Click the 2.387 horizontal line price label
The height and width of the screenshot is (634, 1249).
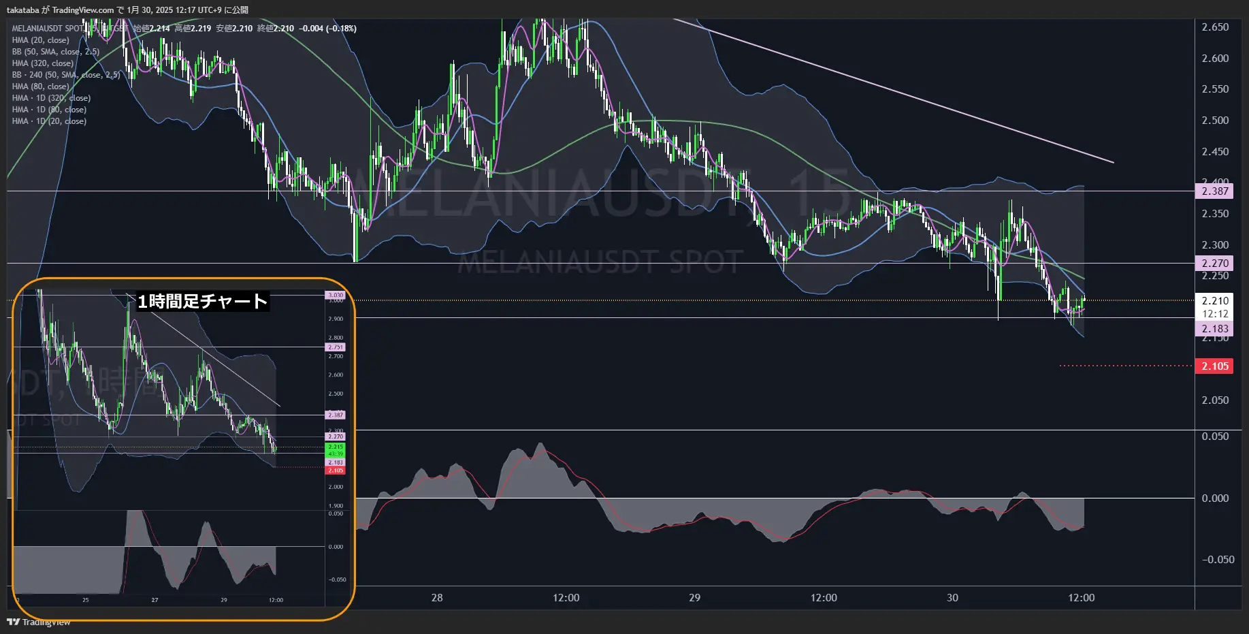(1214, 191)
